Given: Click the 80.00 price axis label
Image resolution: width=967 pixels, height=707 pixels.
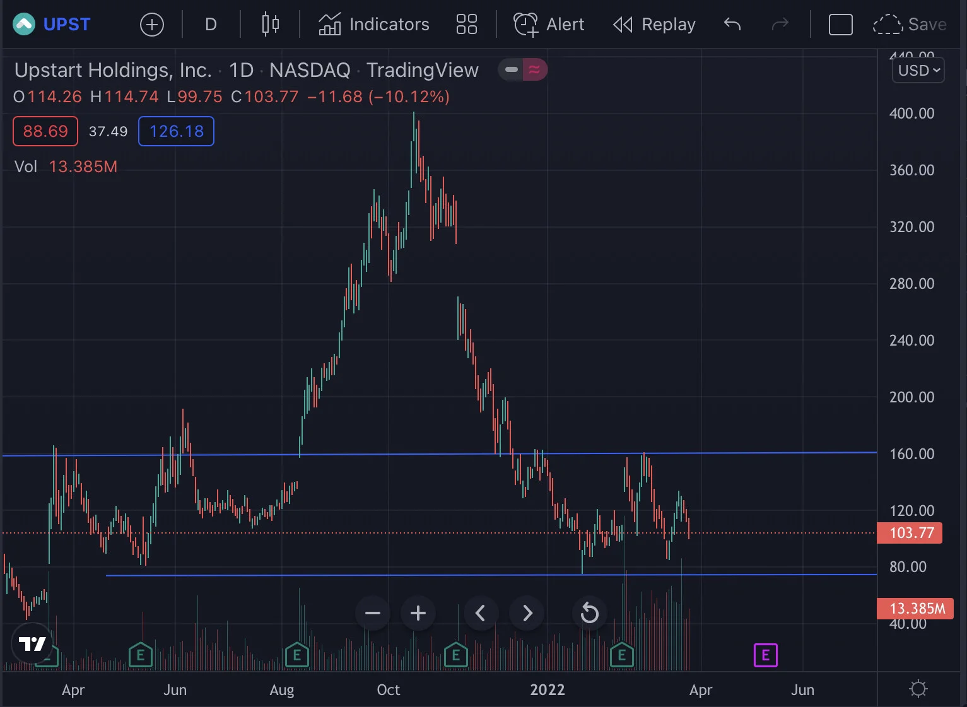Looking at the screenshot, I should point(908,567).
